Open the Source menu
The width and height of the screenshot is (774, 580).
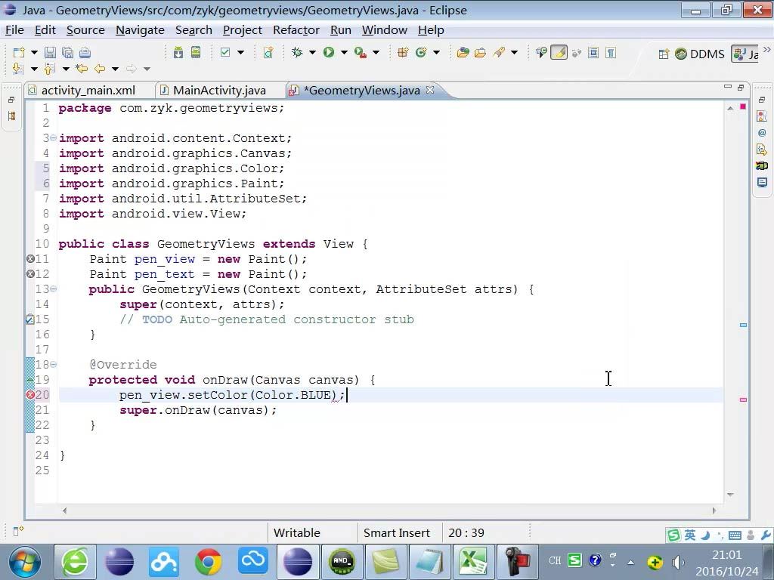(x=85, y=30)
